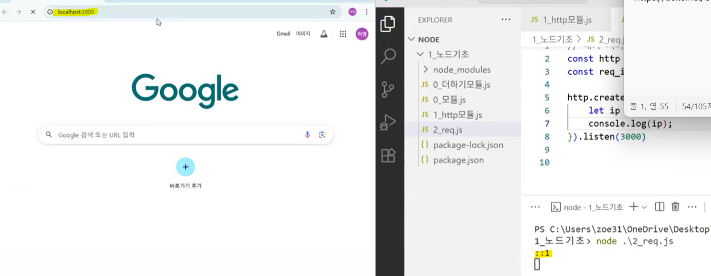Stop loading the page in Chrome
The height and width of the screenshot is (276, 711).
33,12
